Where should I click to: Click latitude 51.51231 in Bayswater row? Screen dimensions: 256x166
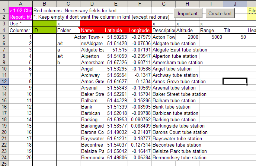click(x=116, y=138)
